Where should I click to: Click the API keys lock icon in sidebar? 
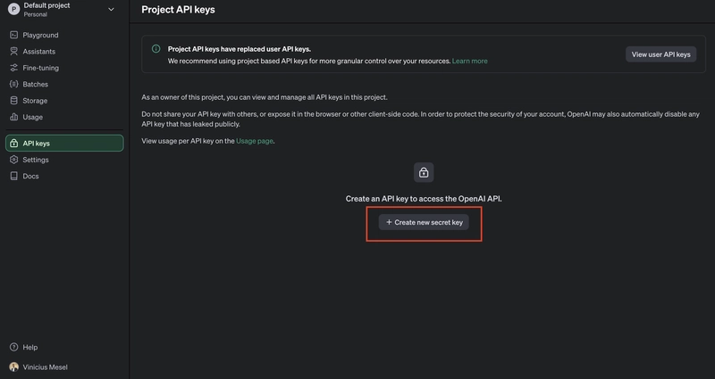tap(14, 144)
